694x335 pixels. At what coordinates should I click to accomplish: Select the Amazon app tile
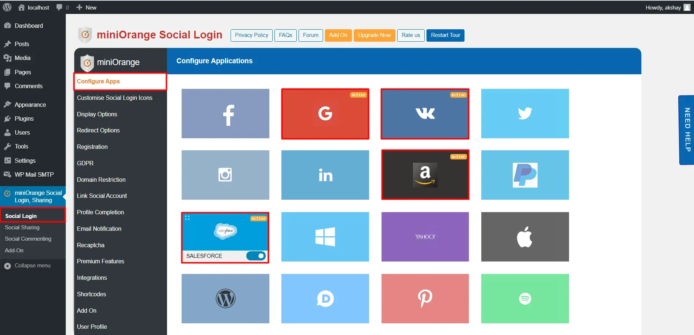click(425, 175)
